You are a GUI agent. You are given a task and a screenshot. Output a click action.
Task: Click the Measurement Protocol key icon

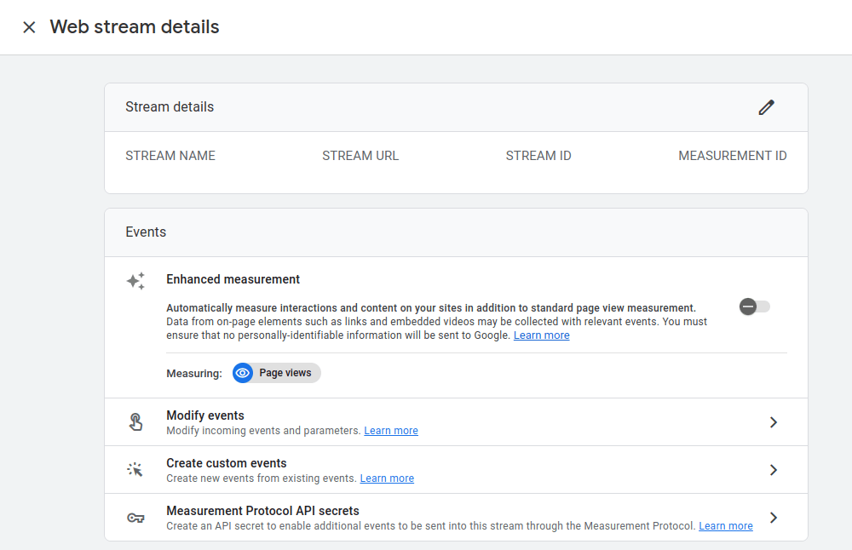pos(135,518)
